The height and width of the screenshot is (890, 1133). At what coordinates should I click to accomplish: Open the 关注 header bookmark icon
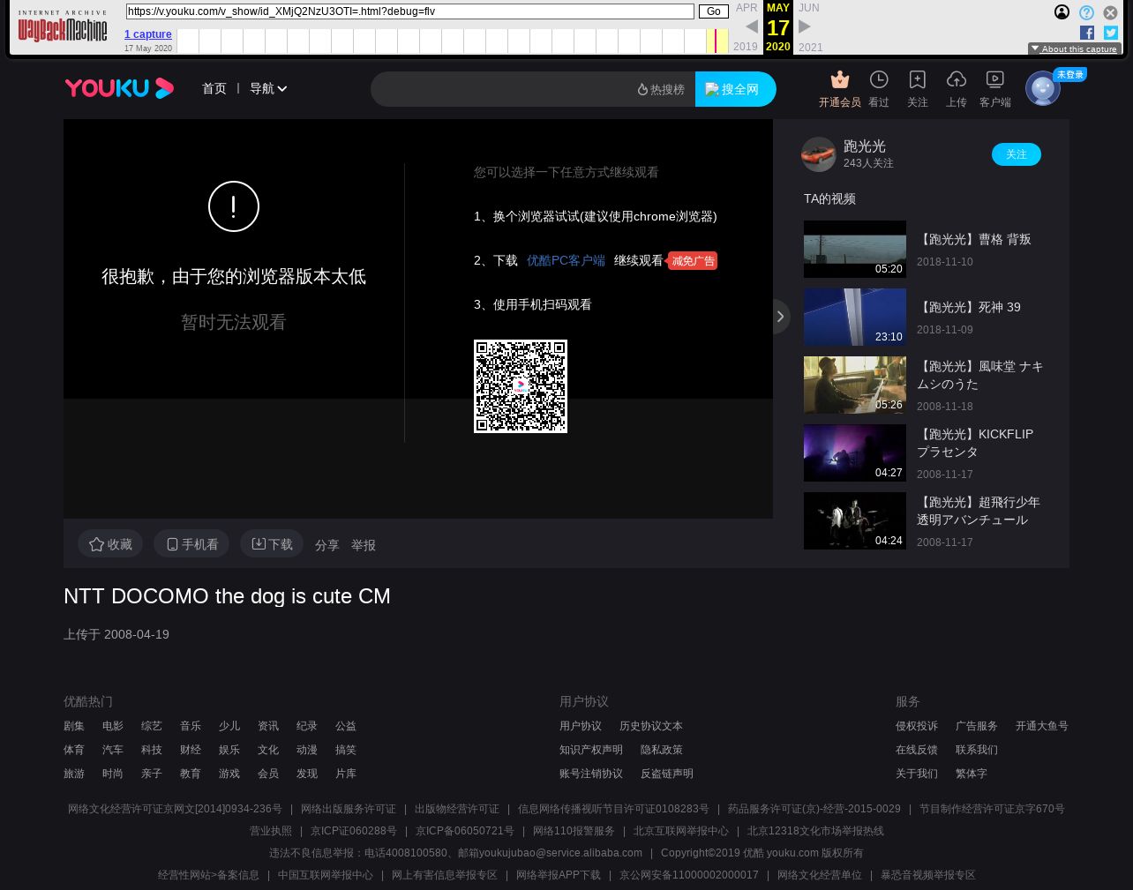pos(918,79)
